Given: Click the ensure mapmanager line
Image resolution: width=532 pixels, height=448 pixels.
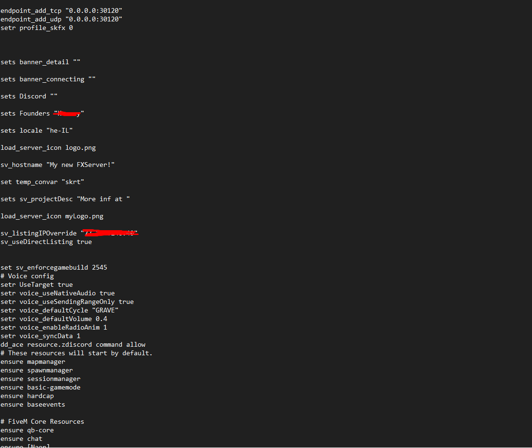Looking at the screenshot, I should (x=33, y=361).
